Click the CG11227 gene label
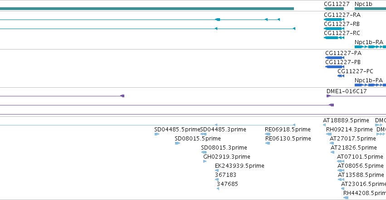This screenshot has width=386, height=200. pyautogui.click(x=337, y=4)
